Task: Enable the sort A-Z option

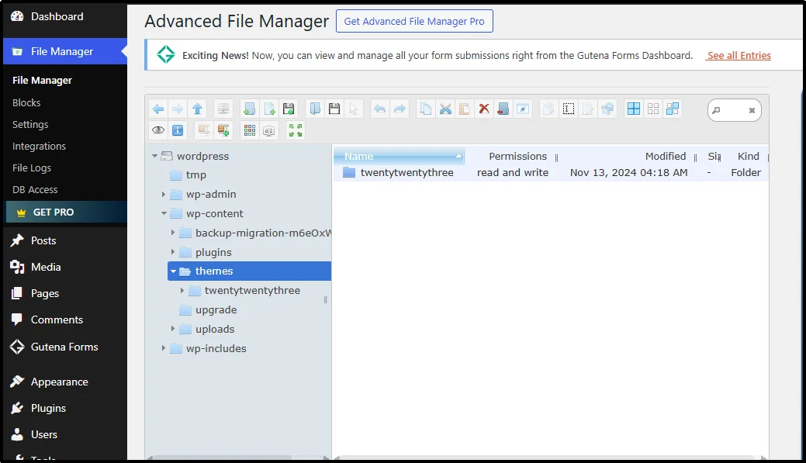Action: coord(269,130)
